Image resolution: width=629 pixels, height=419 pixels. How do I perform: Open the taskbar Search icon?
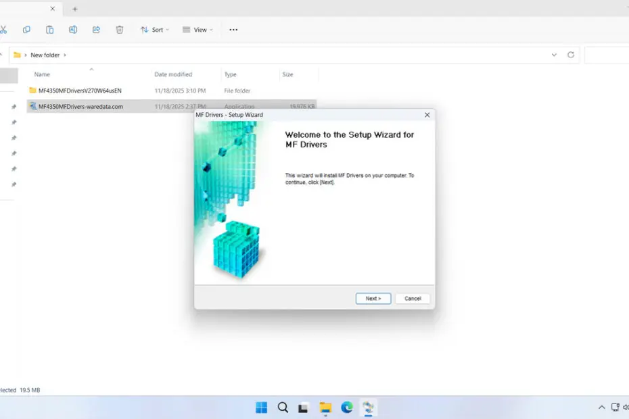[283, 408]
